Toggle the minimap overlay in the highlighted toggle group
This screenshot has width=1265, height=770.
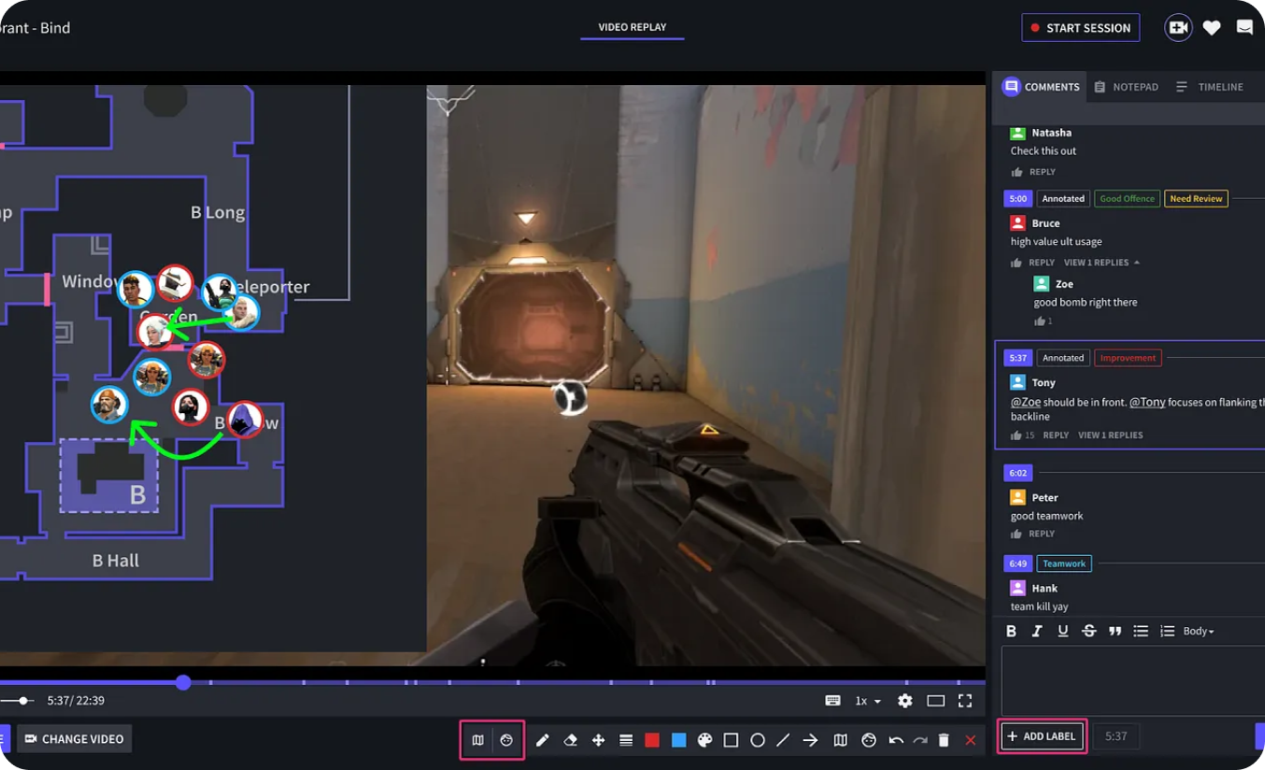tap(478, 739)
